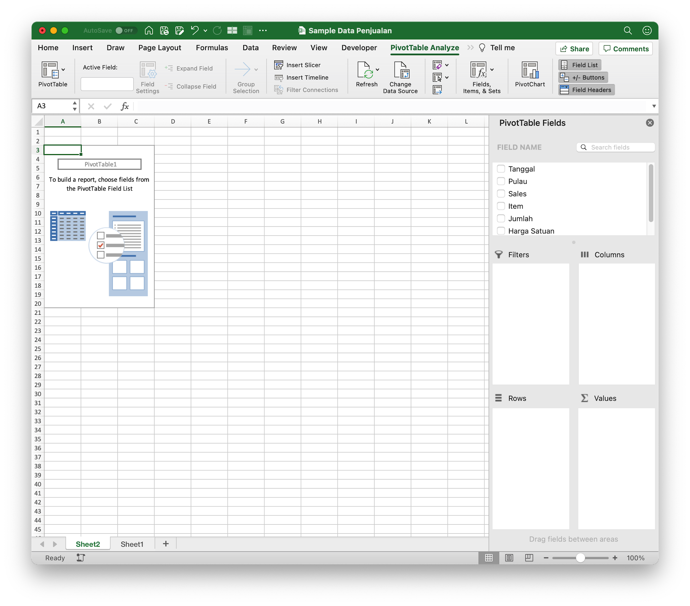Click the Home icon in title bar
Image resolution: width=690 pixels, height=606 pixels.
149,30
